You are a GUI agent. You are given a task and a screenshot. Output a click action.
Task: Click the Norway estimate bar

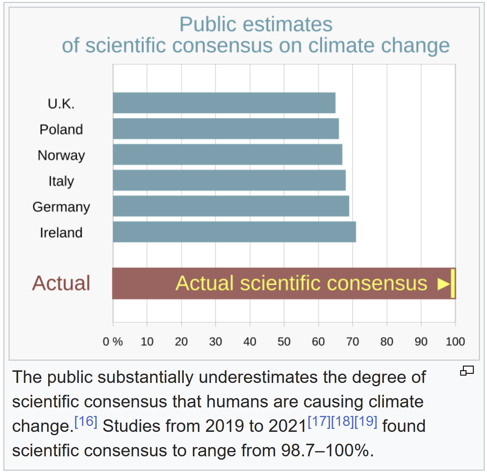coord(227,155)
